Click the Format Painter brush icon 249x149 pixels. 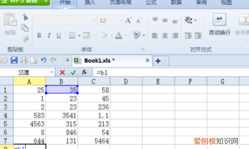25,38
